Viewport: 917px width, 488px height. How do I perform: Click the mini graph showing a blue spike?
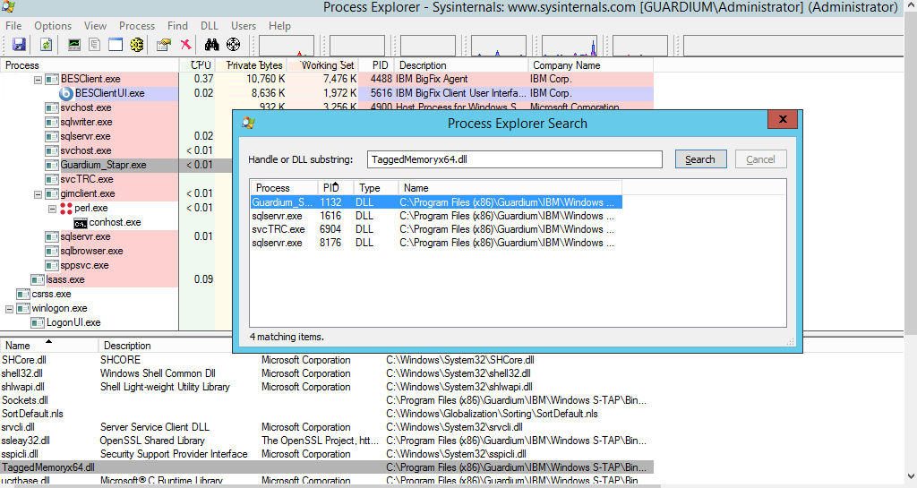pos(570,46)
